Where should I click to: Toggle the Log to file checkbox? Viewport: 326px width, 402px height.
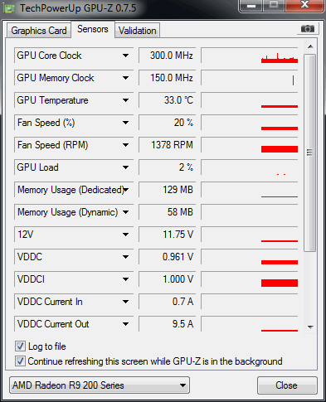click(20, 346)
